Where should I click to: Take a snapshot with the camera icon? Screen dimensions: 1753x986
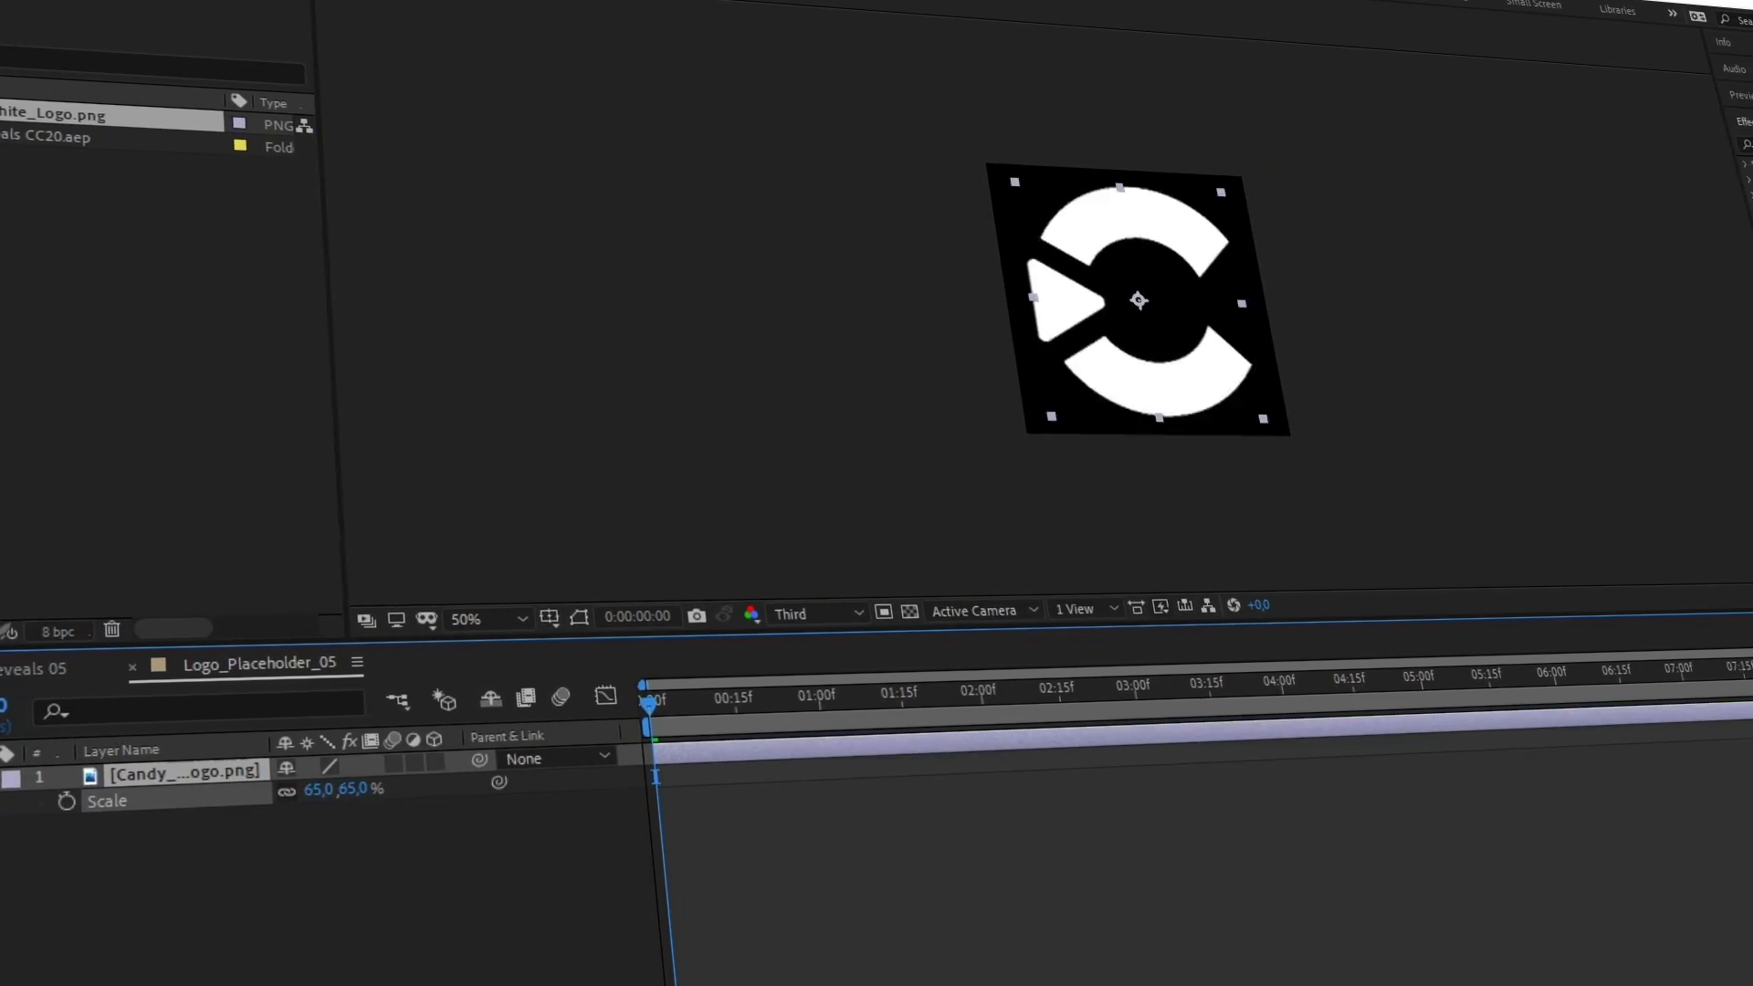pyautogui.click(x=697, y=616)
